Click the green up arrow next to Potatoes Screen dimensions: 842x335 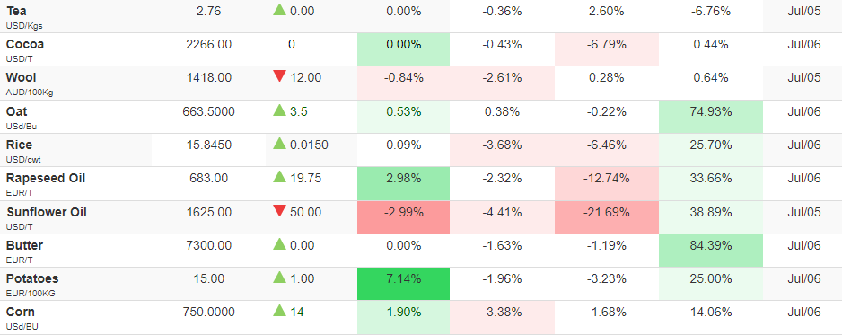click(x=279, y=277)
